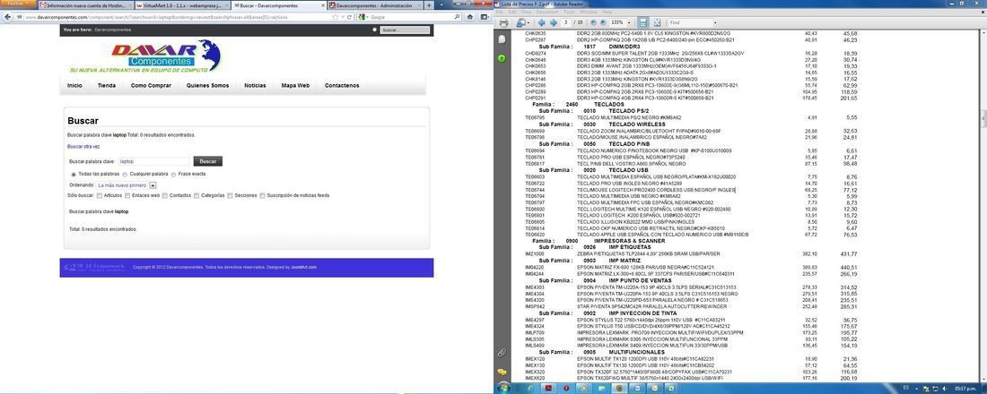Open a new Firefox tab
Image resolution: width=987 pixels, height=394 pixels.
(429, 5)
